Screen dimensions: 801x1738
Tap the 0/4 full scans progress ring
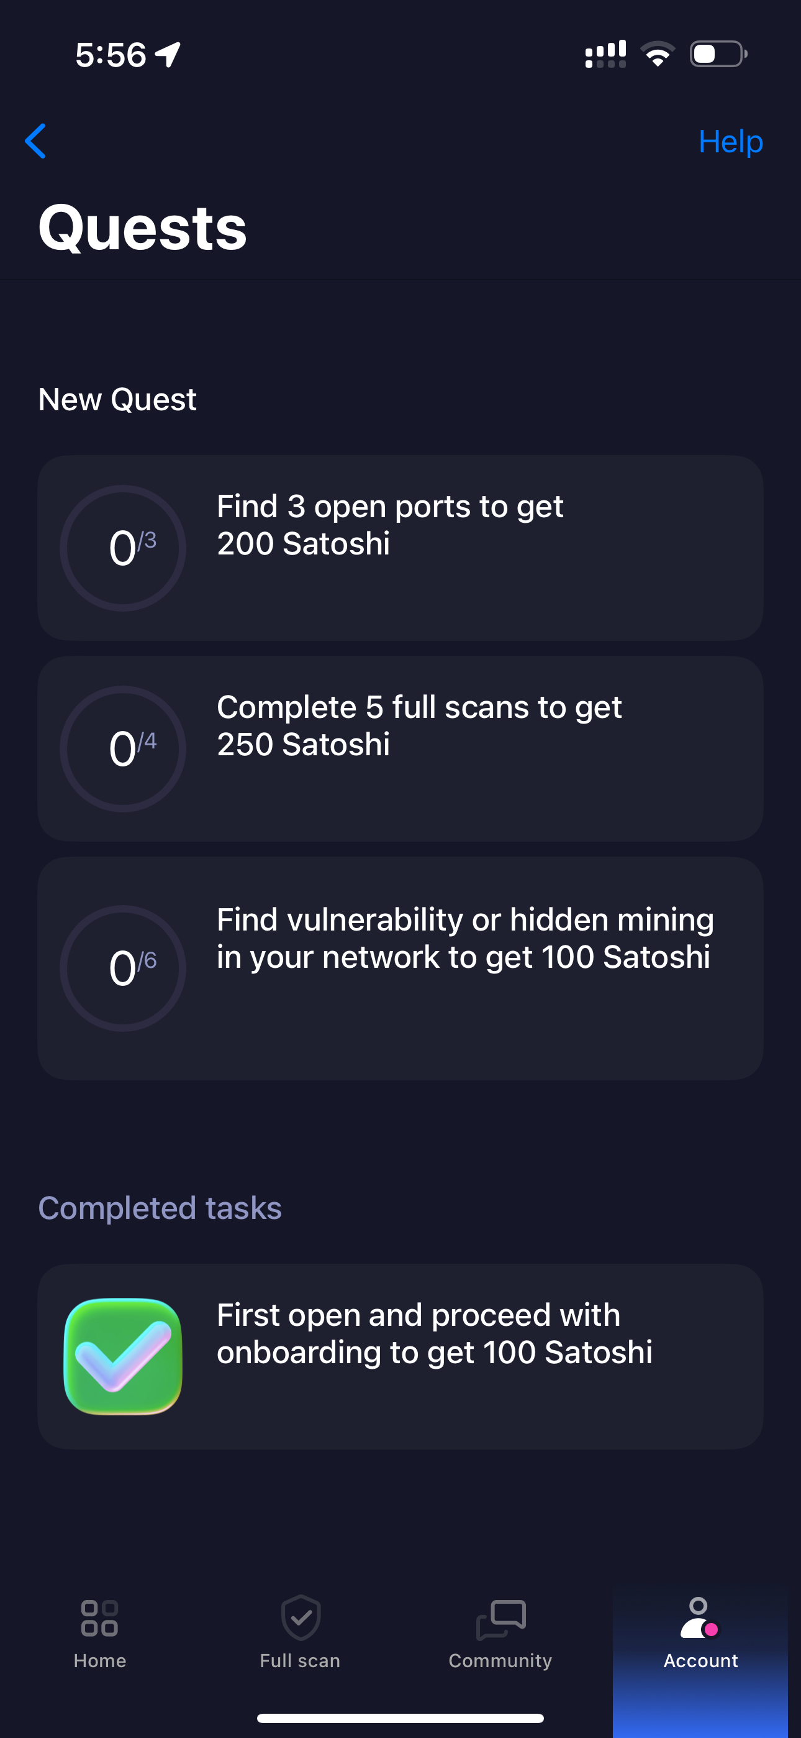123,749
